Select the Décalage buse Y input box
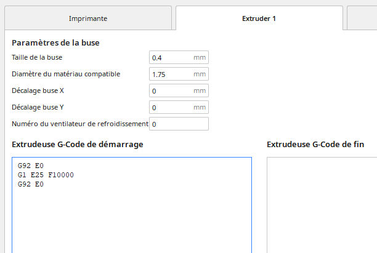This screenshot has width=377, height=253. point(171,108)
